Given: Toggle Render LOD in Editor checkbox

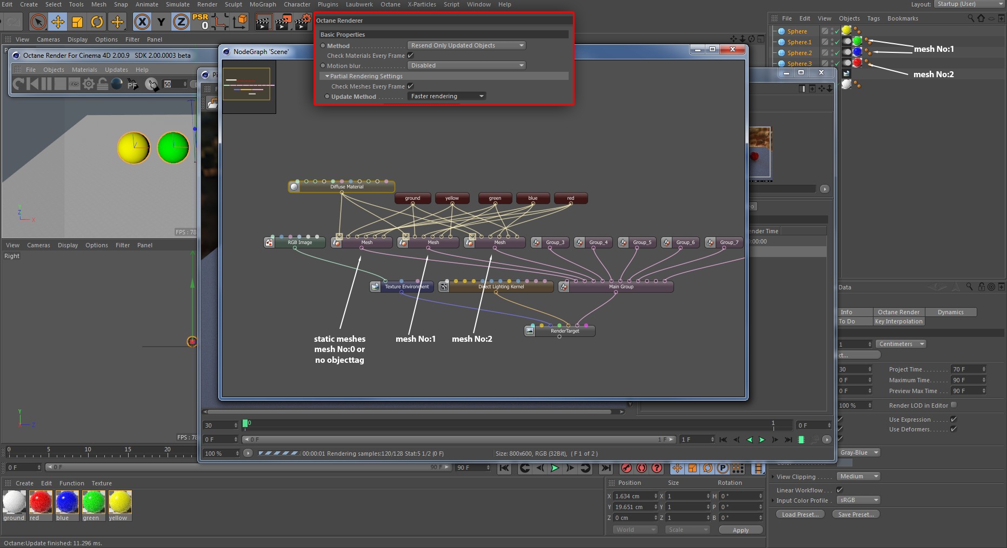Looking at the screenshot, I should point(953,405).
